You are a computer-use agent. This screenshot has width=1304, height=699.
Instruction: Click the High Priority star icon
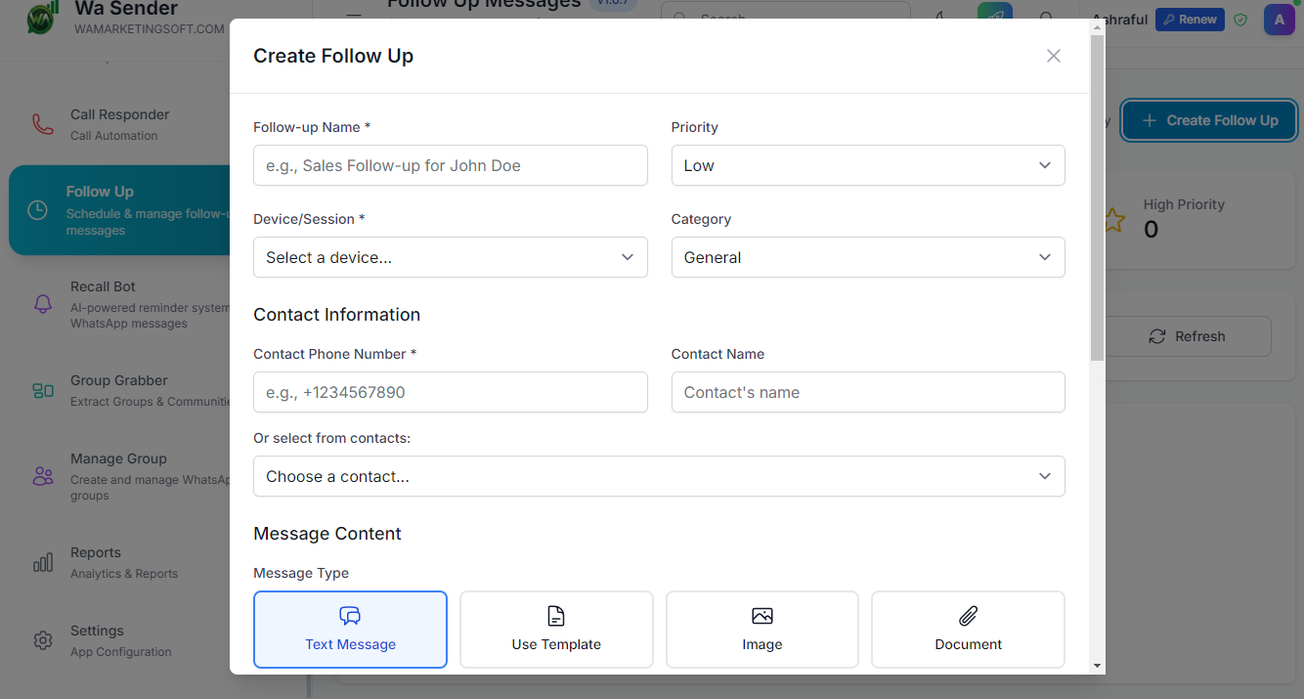(x=1113, y=221)
